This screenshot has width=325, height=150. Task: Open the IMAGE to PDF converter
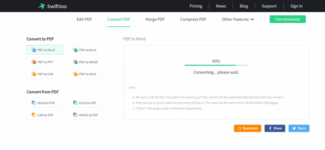click(x=87, y=115)
